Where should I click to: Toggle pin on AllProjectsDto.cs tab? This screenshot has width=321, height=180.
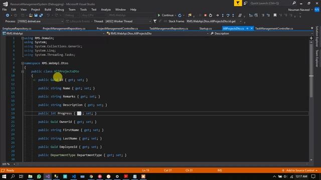[247, 28]
